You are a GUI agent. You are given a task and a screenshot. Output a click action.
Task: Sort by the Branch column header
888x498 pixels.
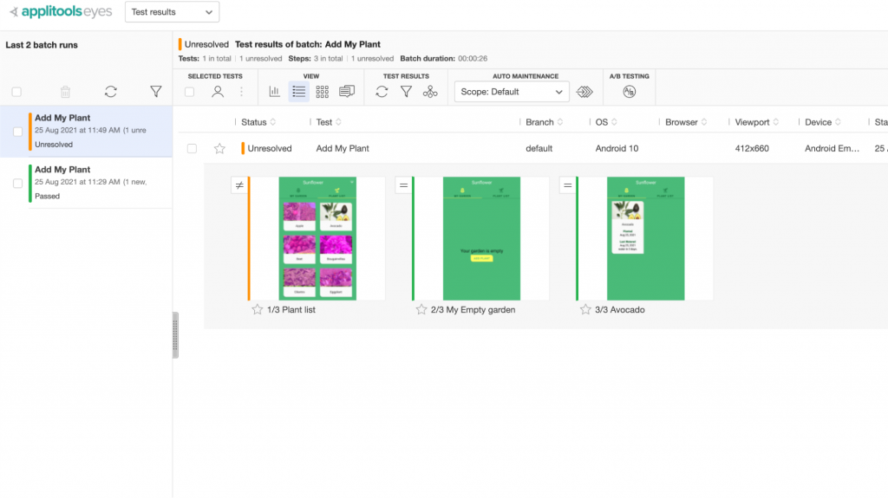(x=544, y=122)
